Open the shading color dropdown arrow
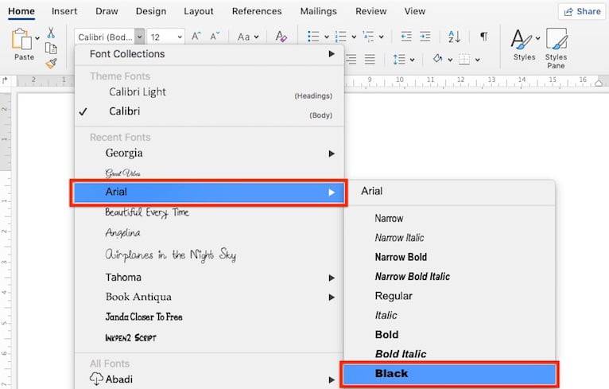The height and width of the screenshot is (389, 609). point(450,60)
